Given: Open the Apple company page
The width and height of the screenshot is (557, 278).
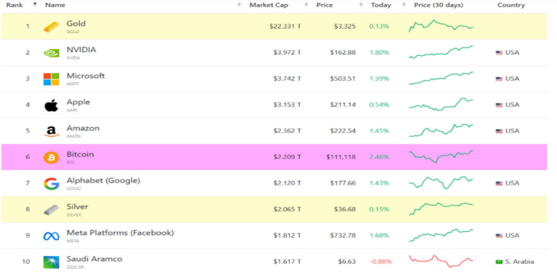Looking at the screenshot, I should coord(78,102).
